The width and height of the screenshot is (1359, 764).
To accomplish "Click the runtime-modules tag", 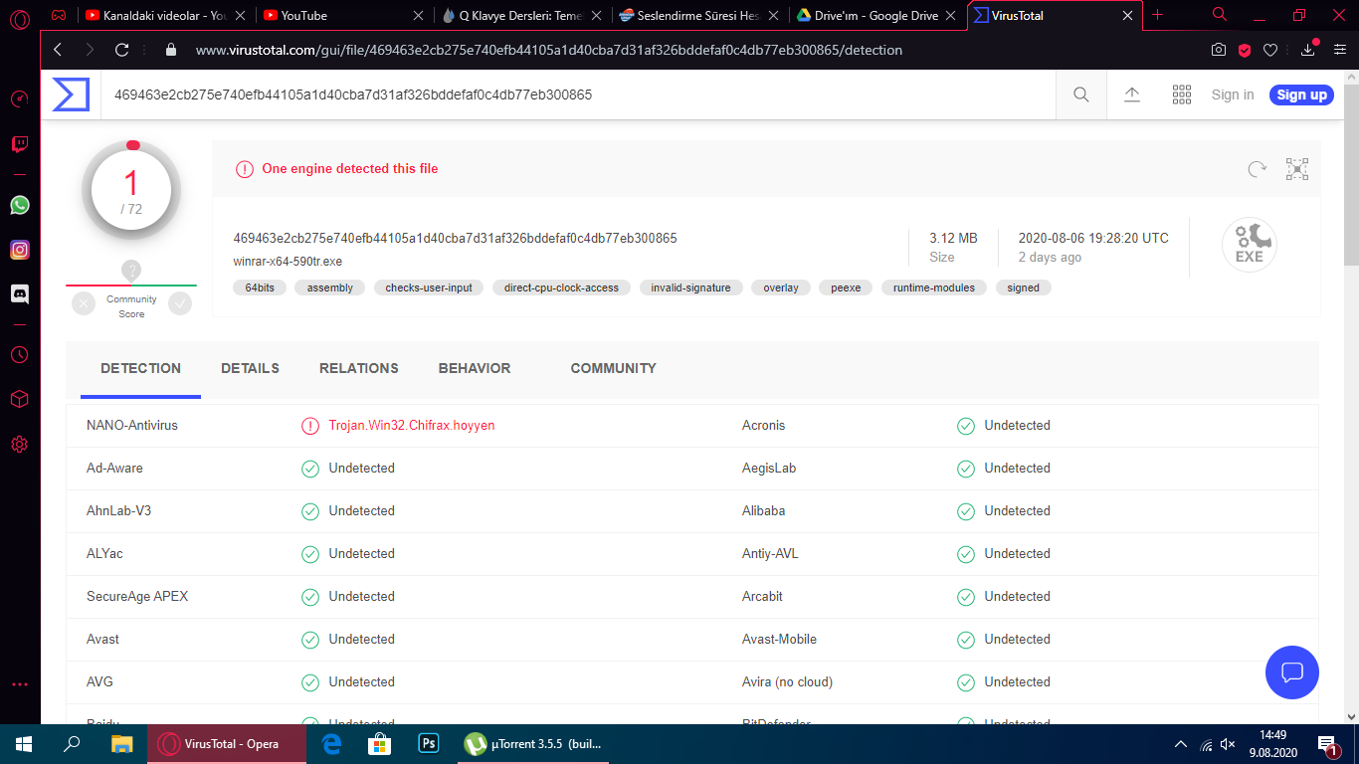I will coord(935,287).
